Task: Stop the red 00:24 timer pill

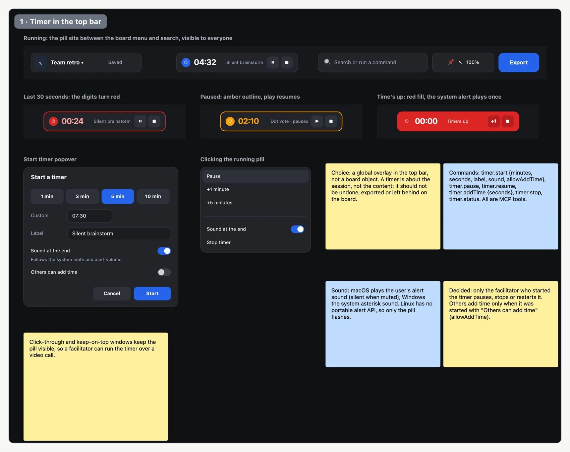Action: pyautogui.click(x=154, y=121)
